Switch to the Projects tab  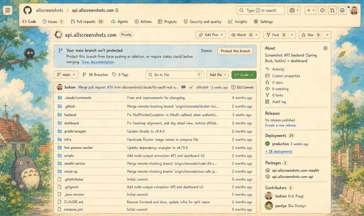coord(167,21)
